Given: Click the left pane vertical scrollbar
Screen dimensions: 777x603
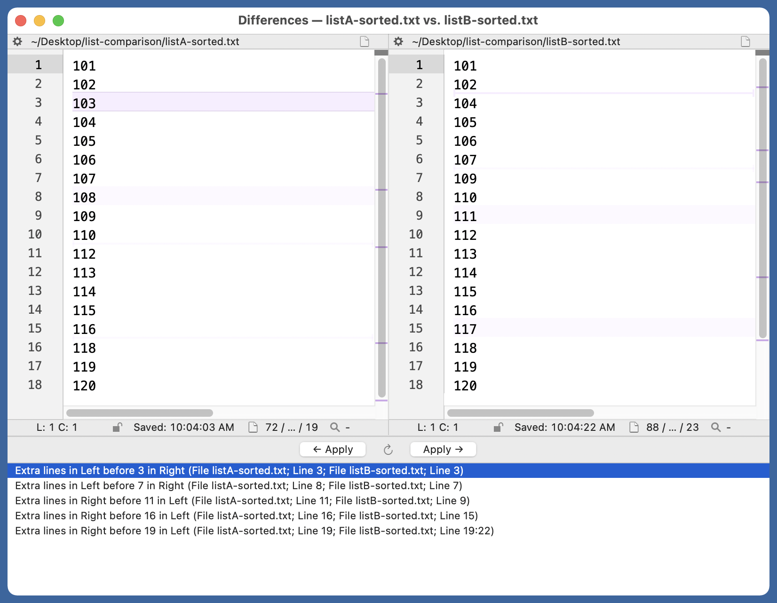Looking at the screenshot, I should [x=382, y=228].
